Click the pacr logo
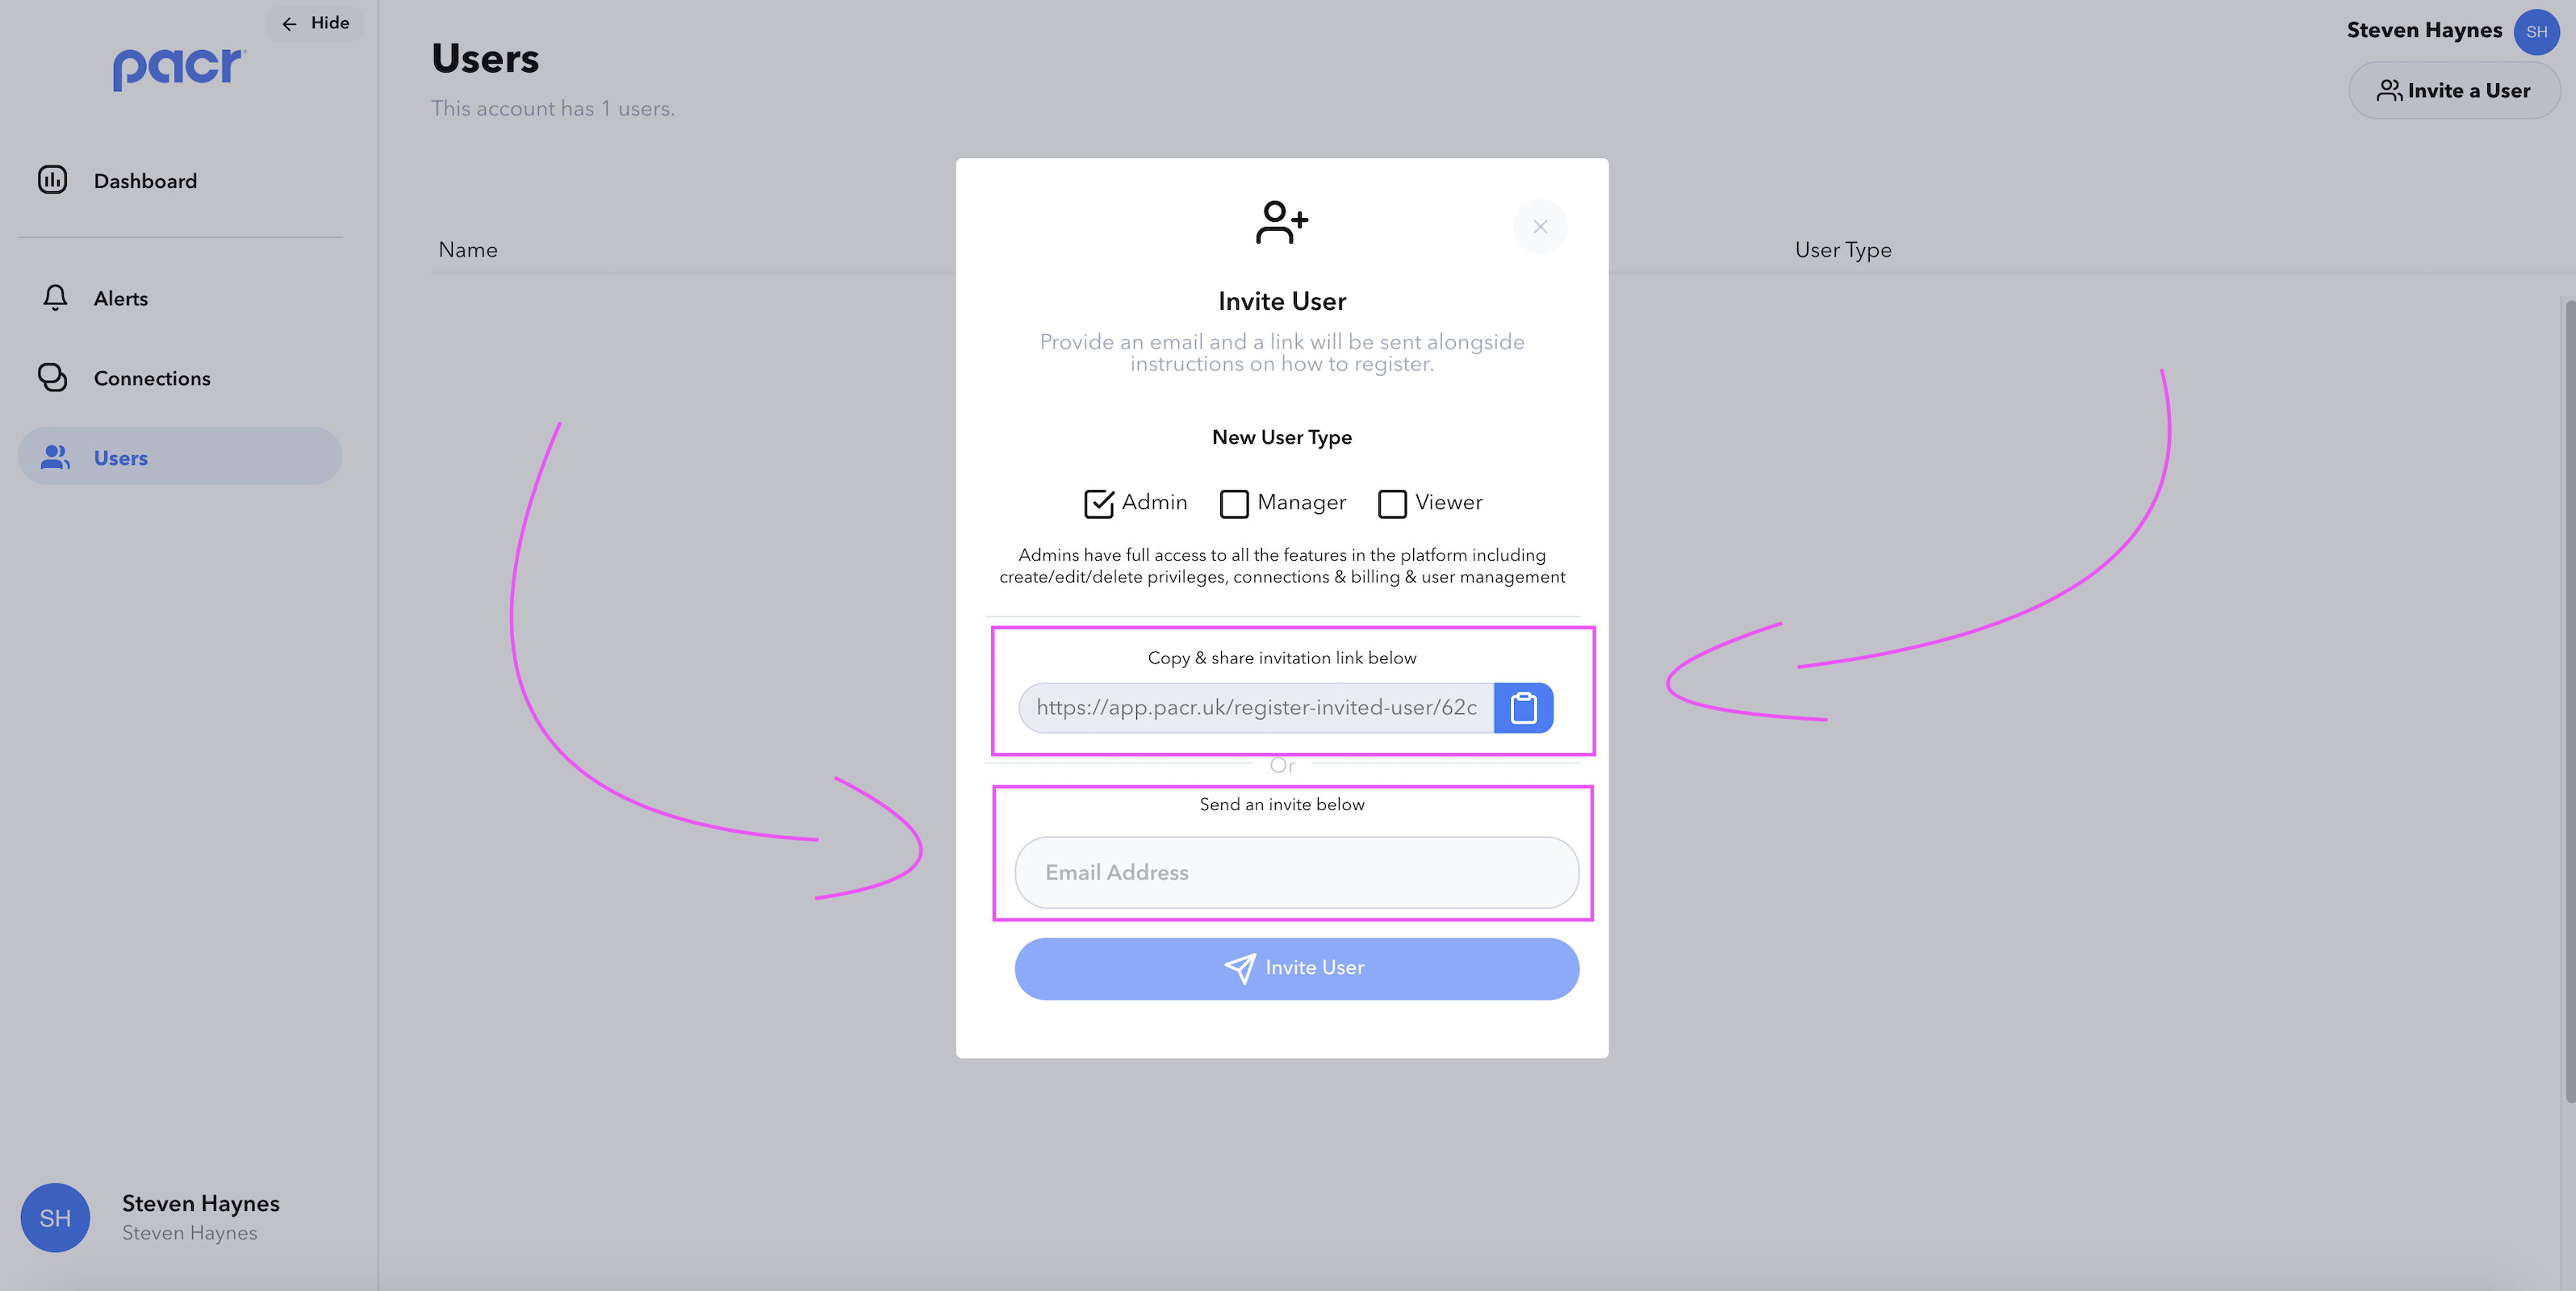This screenshot has height=1291, width=2576. click(x=178, y=68)
